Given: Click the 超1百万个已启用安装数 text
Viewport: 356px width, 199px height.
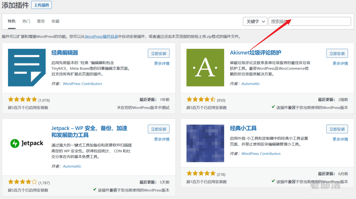Looking at the screenshot, I should point(207,182).
